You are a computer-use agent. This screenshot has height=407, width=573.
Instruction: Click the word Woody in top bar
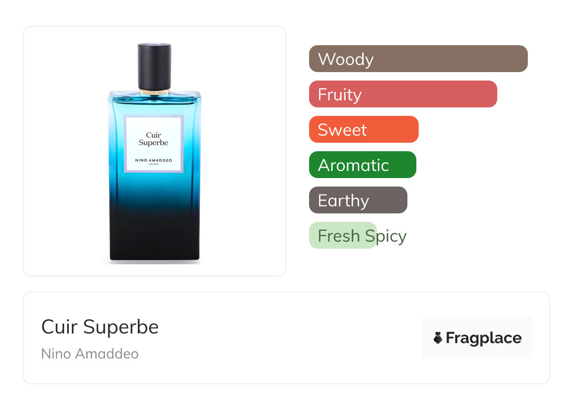346,59
